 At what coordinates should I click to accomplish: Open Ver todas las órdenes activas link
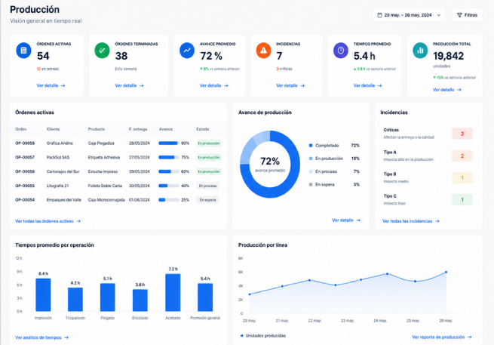[48, 221]
